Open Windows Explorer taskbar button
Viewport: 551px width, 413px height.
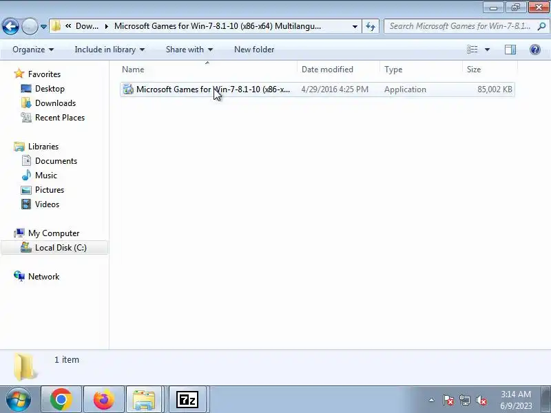(x=144, y=399)
